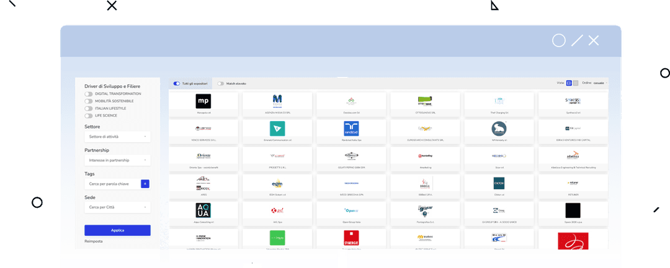Switch to list view icon next to Vista
This screenshot has height=268, width=670.
click(x=576, y=83)
